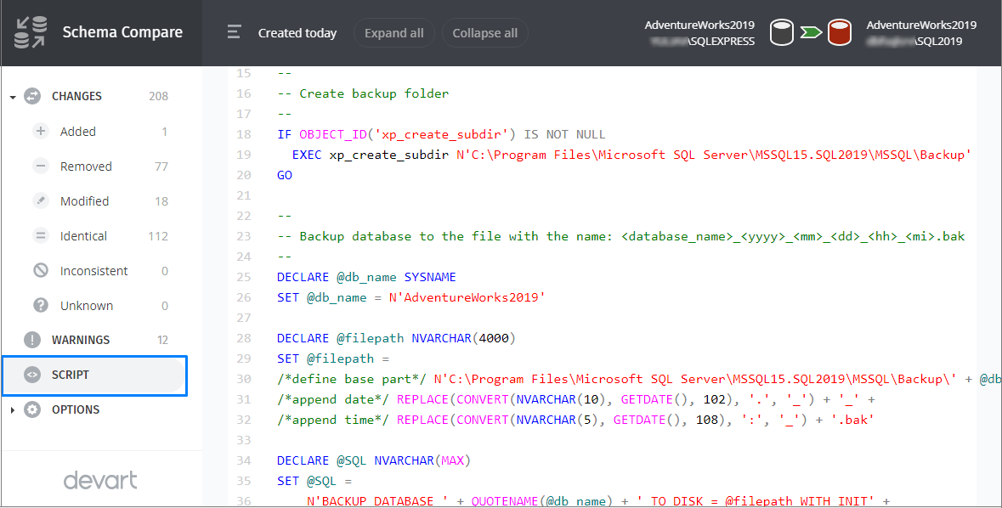
Task: Click the Script gear icon in sidebar
Action: [x=32, y=375]
